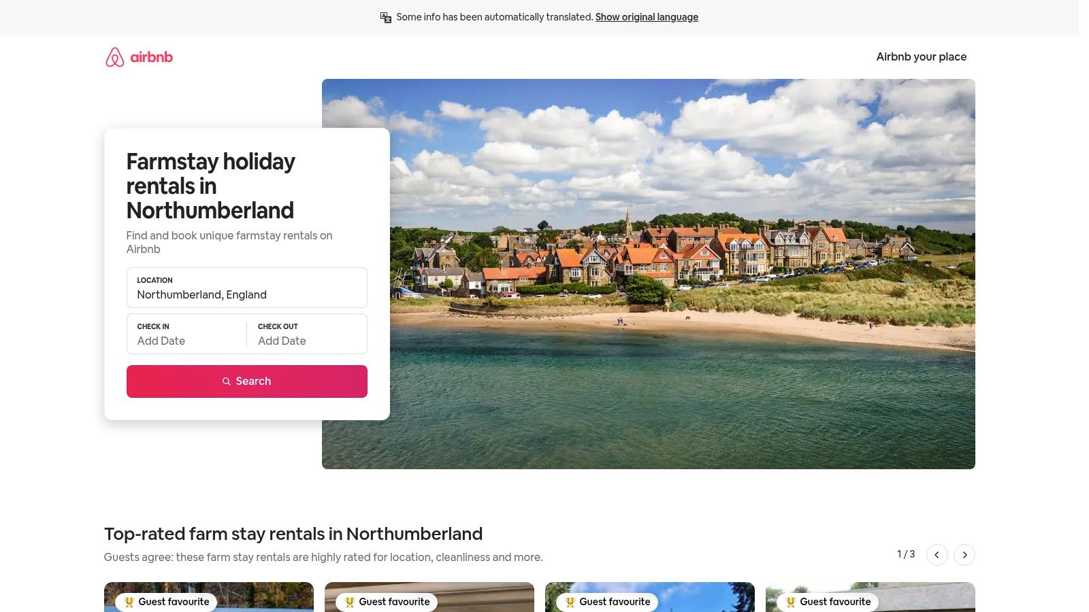Open the fourth Guest favourite listing thumbnail

[x=871, y=597]
